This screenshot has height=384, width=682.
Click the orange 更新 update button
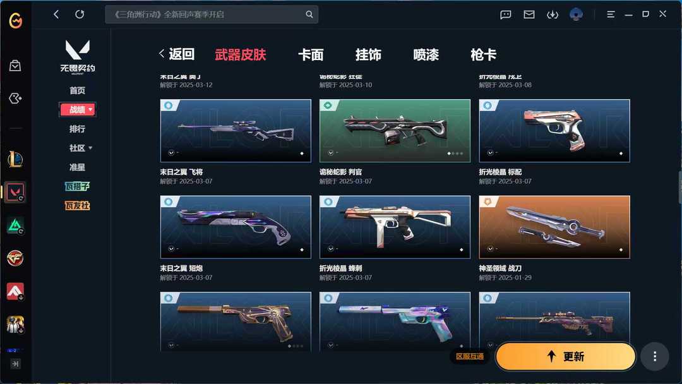pos(565,357)
